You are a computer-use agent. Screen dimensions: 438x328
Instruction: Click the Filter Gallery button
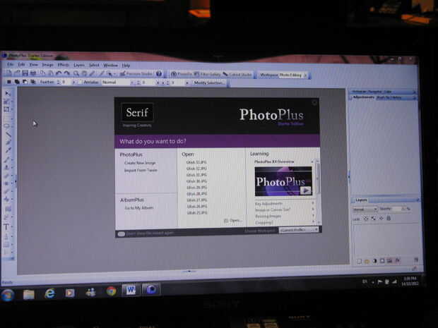coord(208,74)
